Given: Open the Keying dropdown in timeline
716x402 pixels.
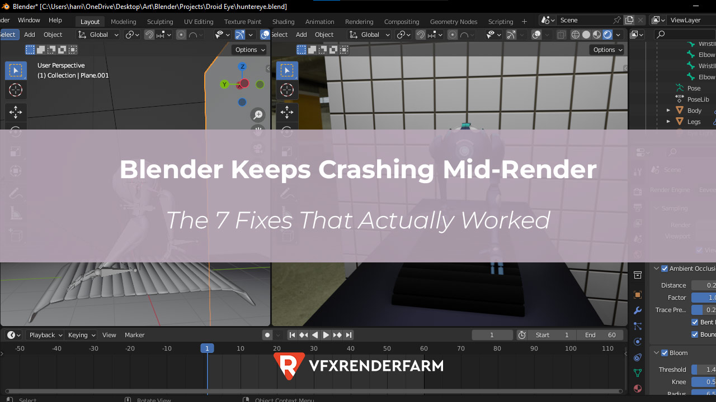Looking at the screenshot, I should pyautogui.click(x=81, y=335).
